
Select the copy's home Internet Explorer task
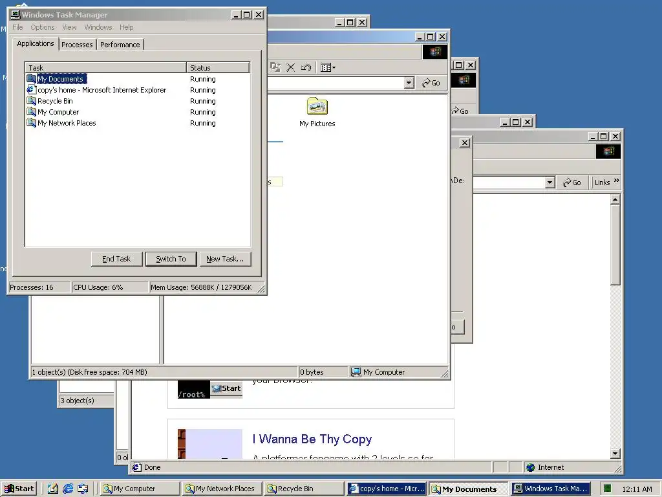coord(138,90)
